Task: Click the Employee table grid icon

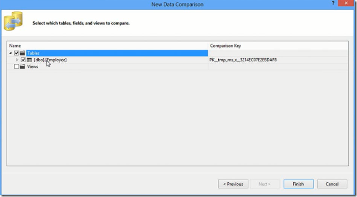Action: point(29,60)
